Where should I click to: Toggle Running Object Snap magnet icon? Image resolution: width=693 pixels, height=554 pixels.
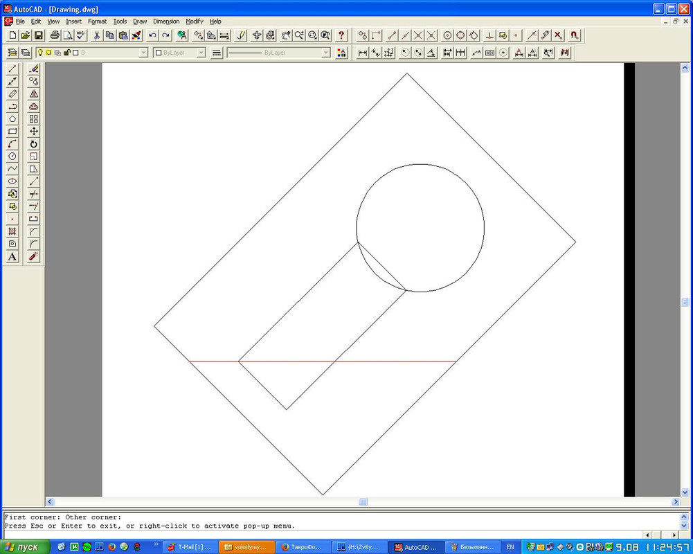(574, 35)
